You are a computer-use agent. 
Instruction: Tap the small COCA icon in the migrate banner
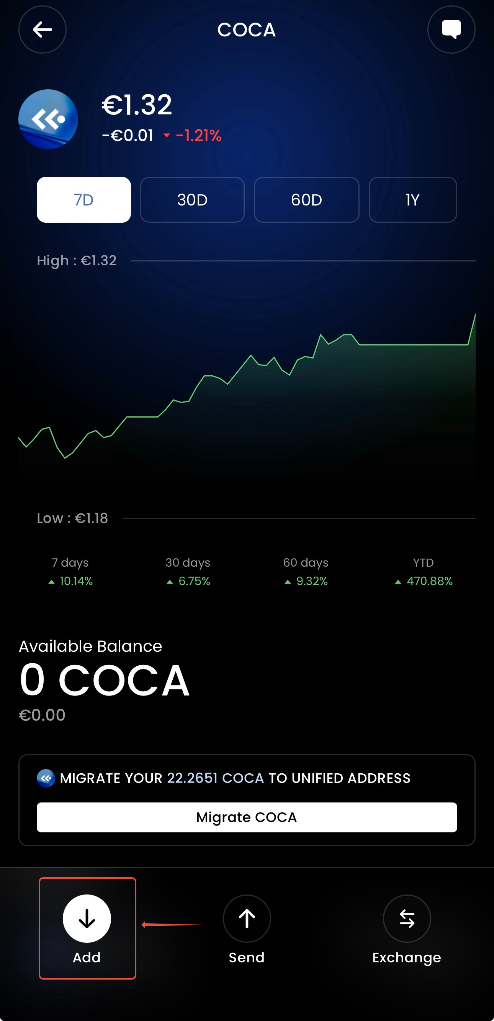click(x=46, y=778)
